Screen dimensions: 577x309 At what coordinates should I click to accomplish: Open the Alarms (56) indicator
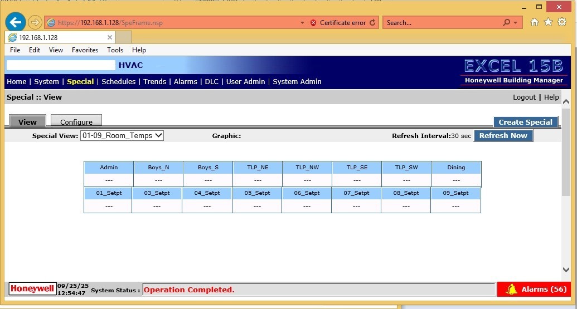(x=534, y=289)
